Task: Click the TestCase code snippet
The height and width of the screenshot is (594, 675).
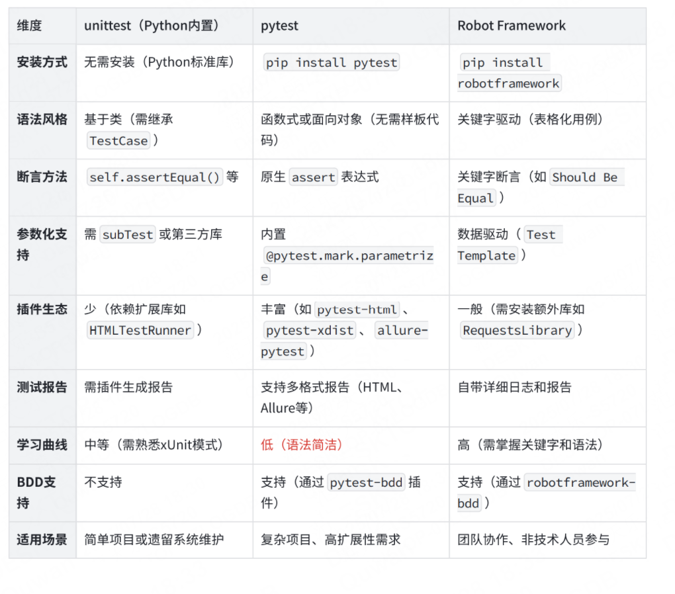Action: pos(118,141)
